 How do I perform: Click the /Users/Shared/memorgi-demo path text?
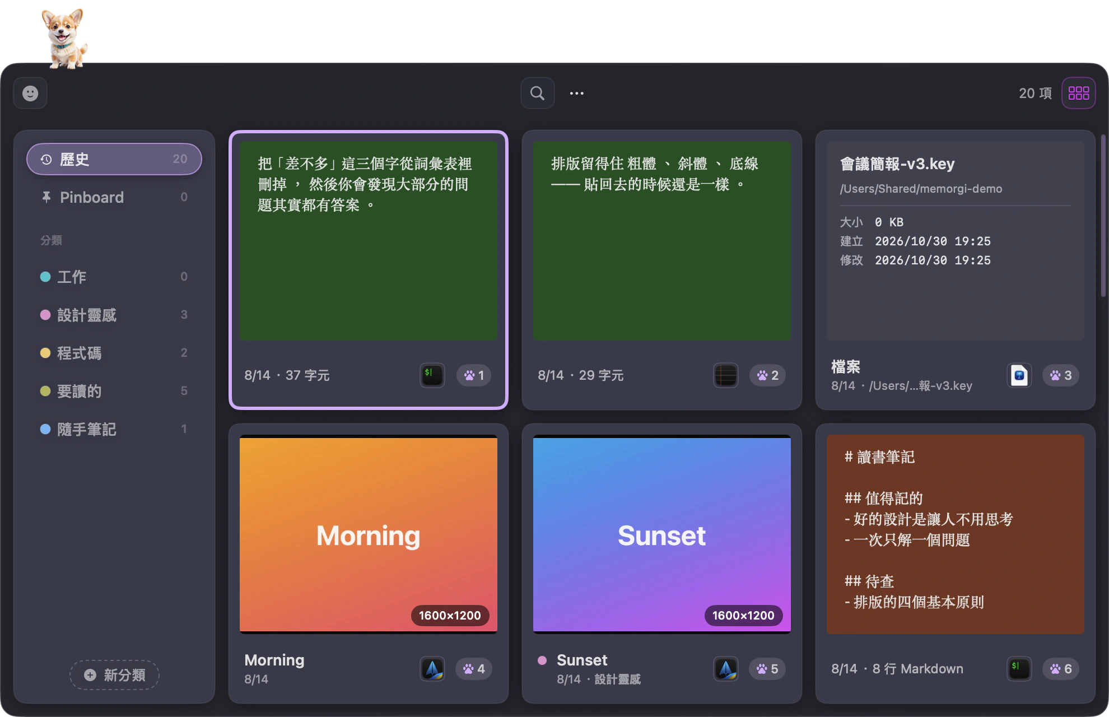[x=921, y=189]
